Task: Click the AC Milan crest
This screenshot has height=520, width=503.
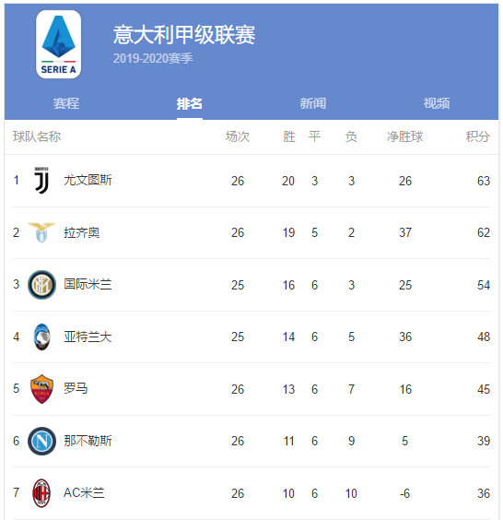Action: (41, 493)
